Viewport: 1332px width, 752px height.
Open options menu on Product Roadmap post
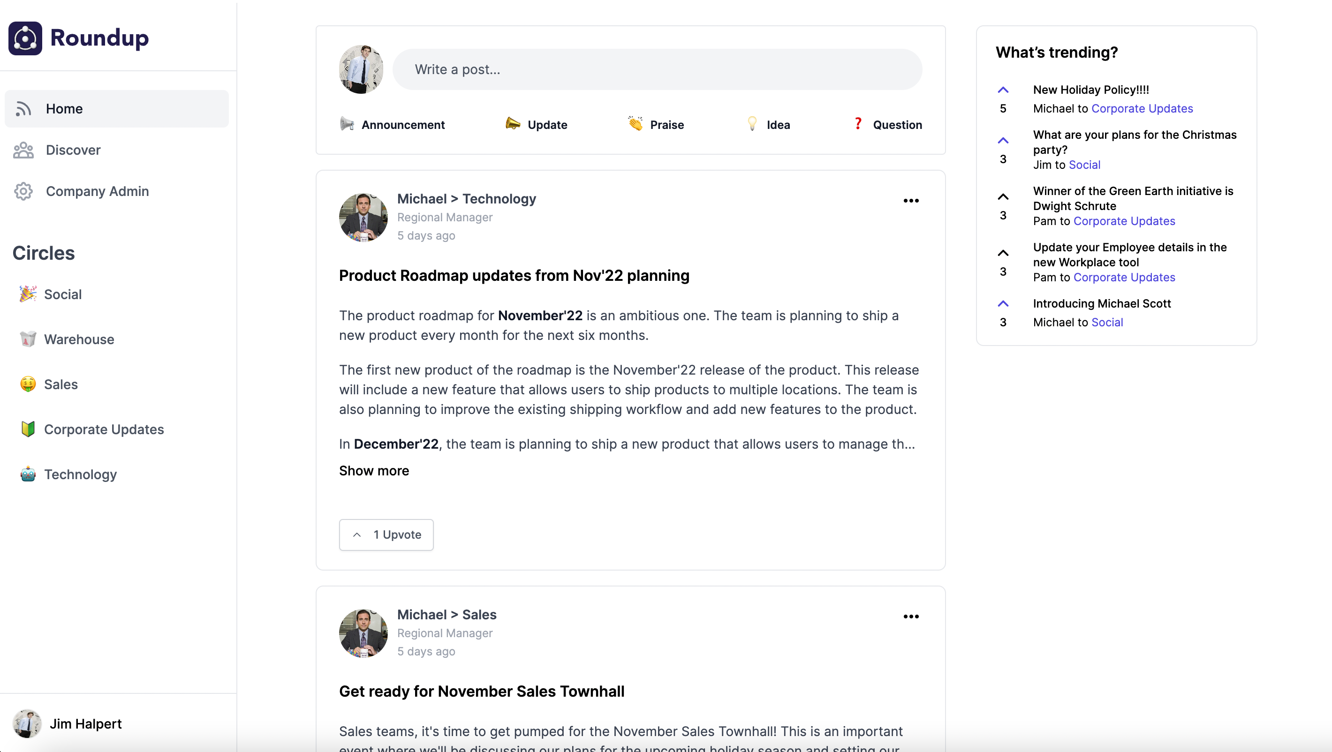[x=910, y=201]
